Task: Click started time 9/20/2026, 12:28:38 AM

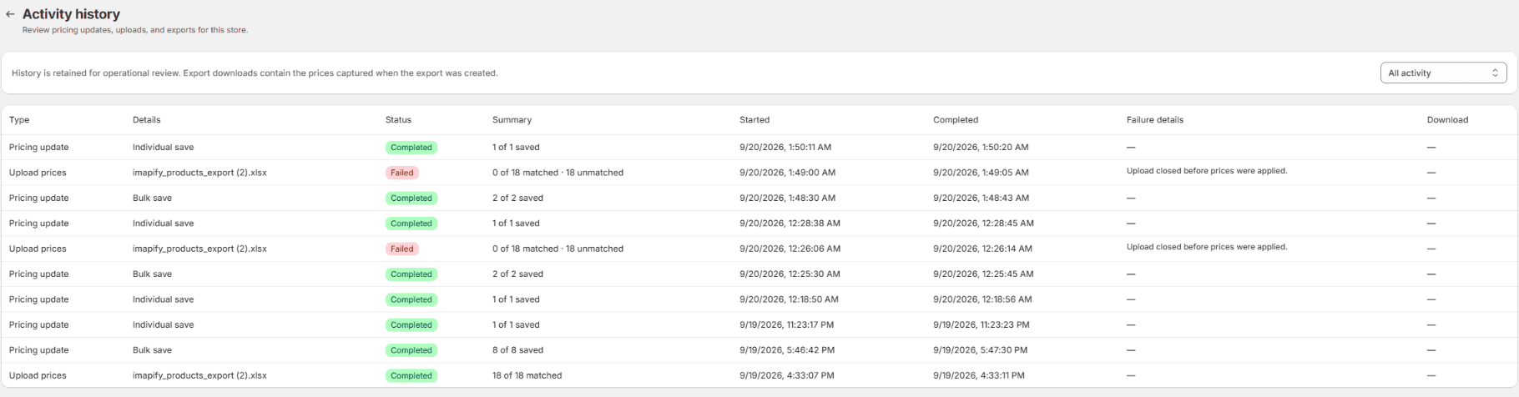Action: 790,223
